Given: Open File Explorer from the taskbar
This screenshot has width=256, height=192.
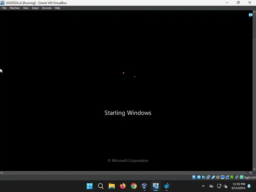Looking at the screenshot, I should (112, 186).
